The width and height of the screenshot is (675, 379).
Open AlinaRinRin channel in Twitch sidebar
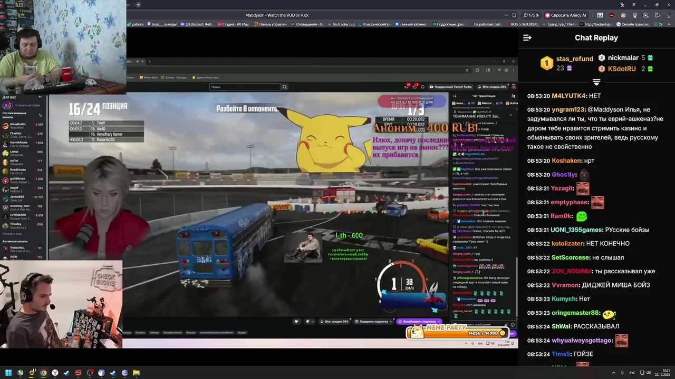pyautogui.click(x=22, y=125)
